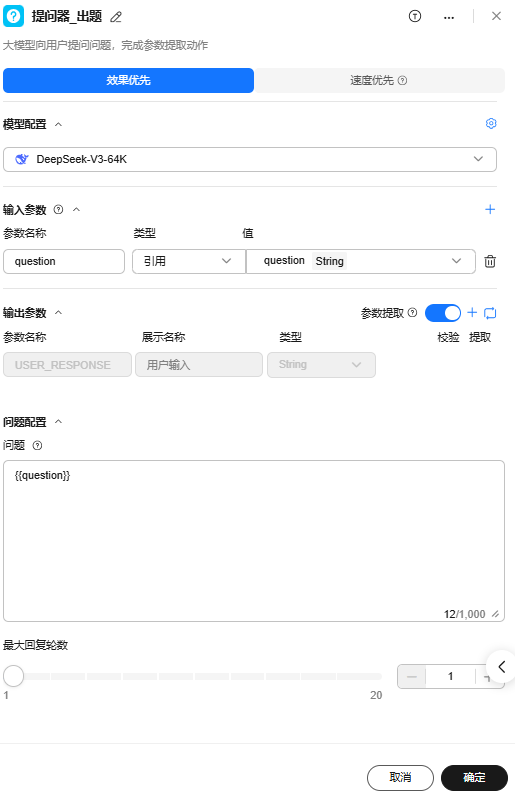Collapse the 问题配置 section

59,421
